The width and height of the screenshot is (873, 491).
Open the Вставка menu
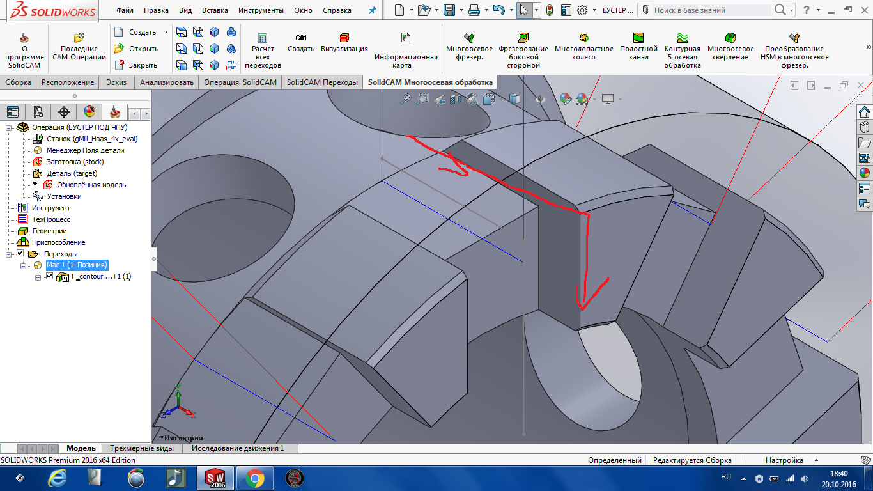pos(215,10)
